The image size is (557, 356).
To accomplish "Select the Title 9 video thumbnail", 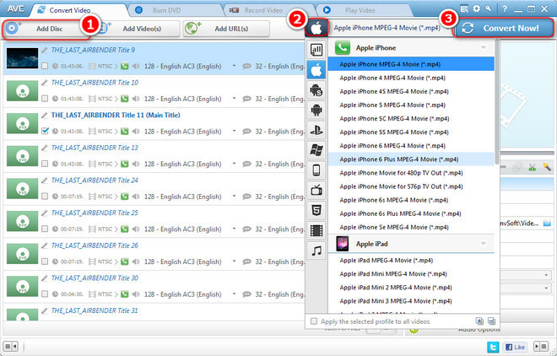I will 22,58.
